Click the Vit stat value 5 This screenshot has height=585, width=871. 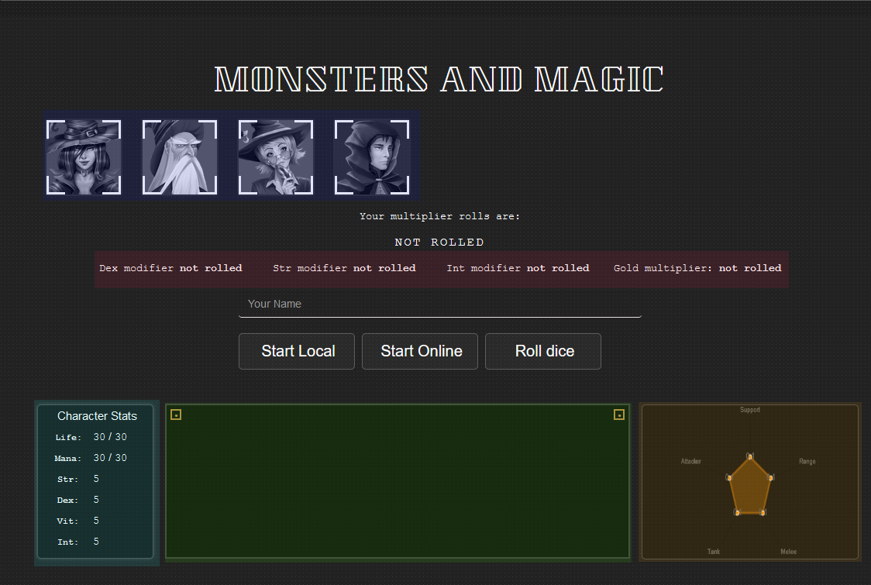(x=96, y=521)
